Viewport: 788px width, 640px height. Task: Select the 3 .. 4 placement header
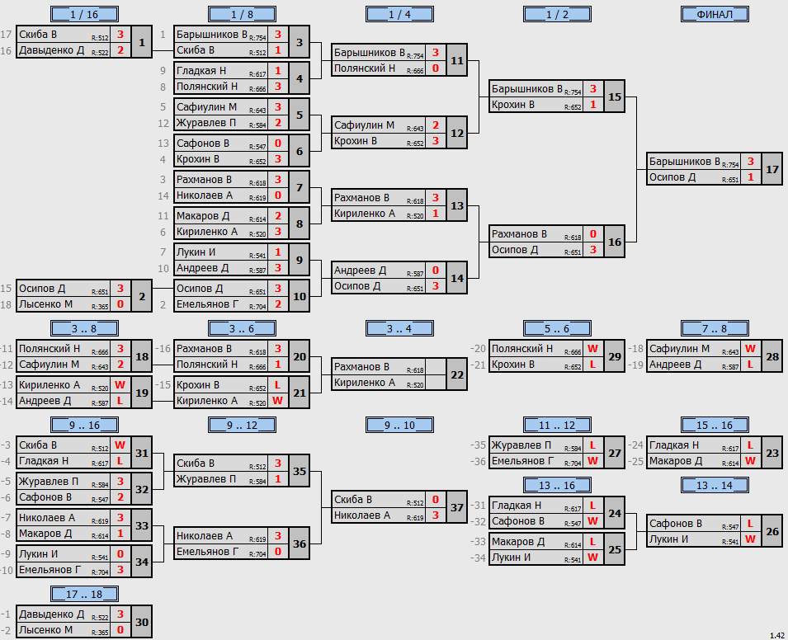point(399,328)
